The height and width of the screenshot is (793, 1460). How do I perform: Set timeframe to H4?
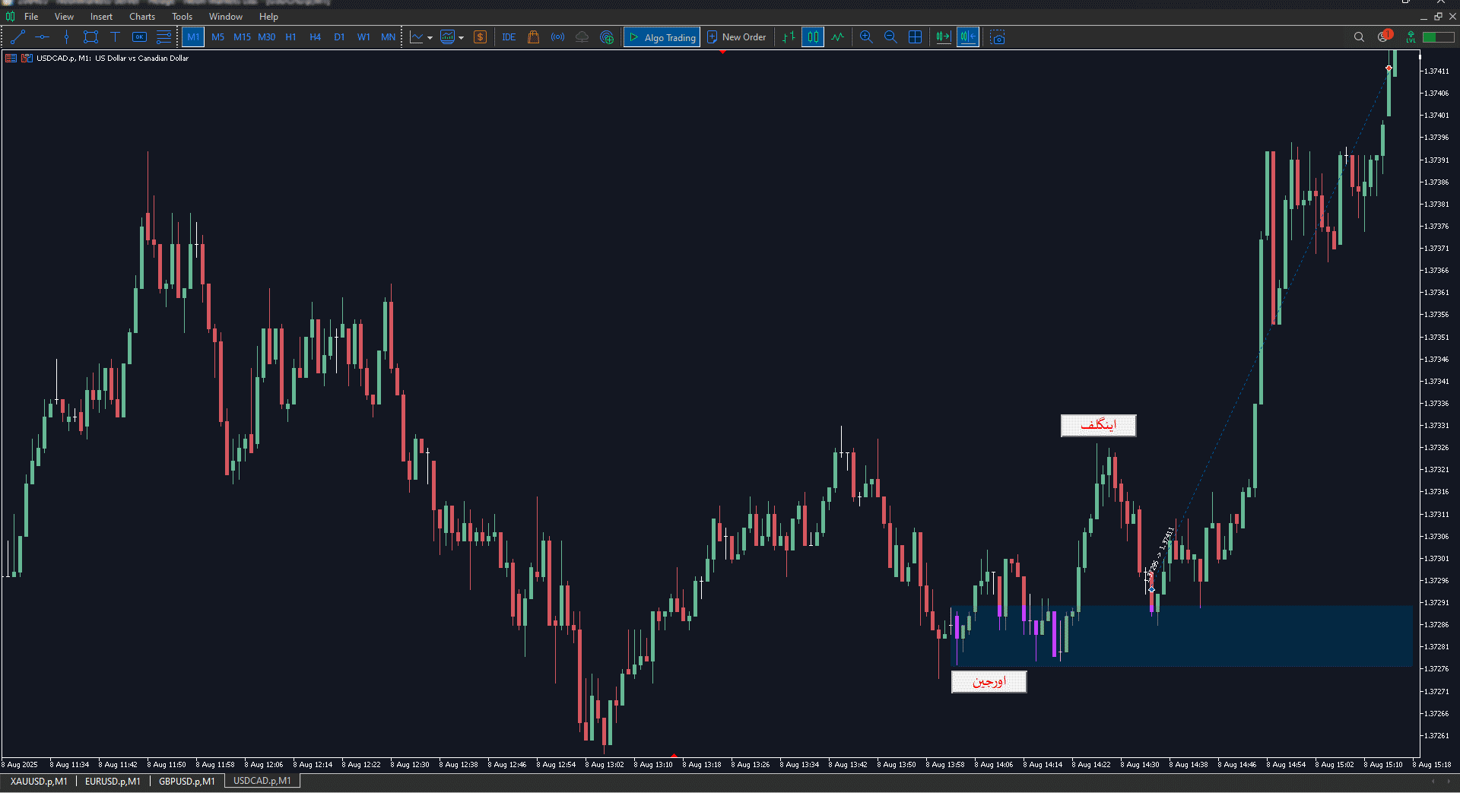point(315,36)
